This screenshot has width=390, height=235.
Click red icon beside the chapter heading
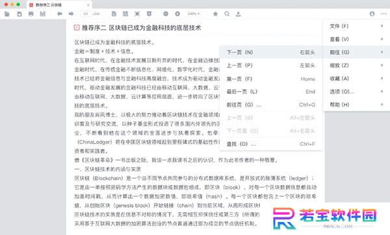pos(77,27)
